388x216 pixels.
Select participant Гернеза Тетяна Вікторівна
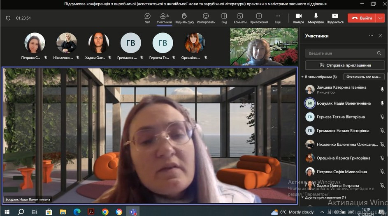tap(344, 117)
